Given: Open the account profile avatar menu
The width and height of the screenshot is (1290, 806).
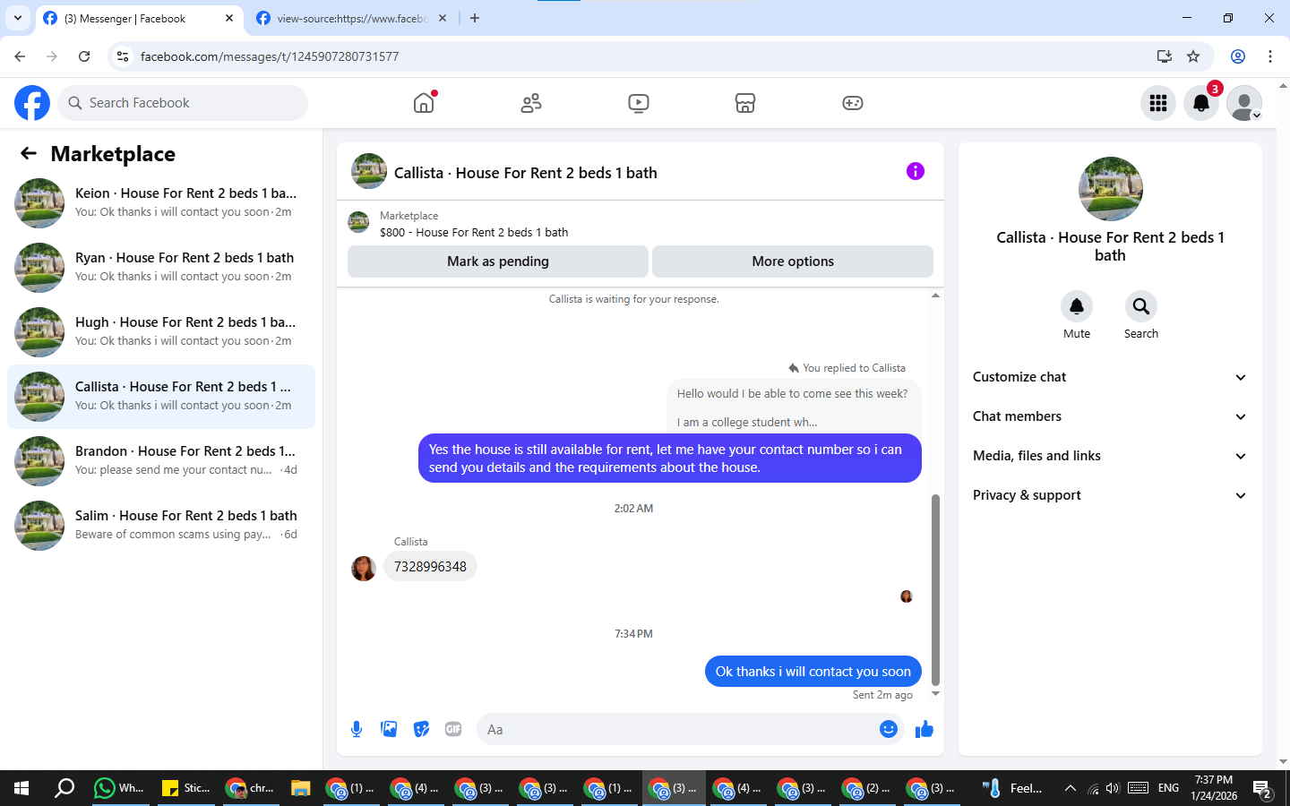Looking at the screenshot, I should point(1244,103).
